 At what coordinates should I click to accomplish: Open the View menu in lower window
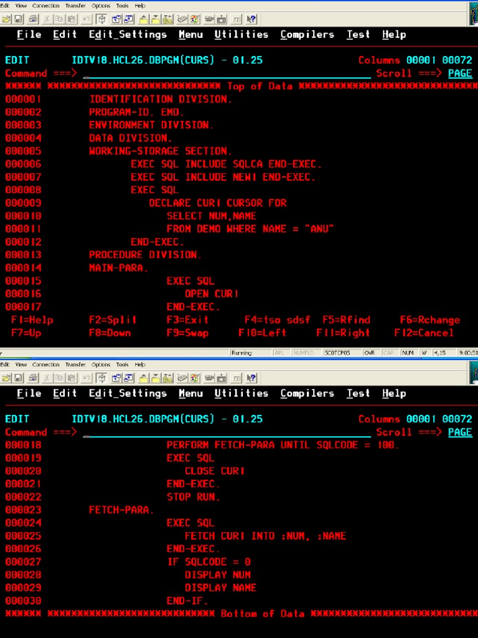click(21, 364)
